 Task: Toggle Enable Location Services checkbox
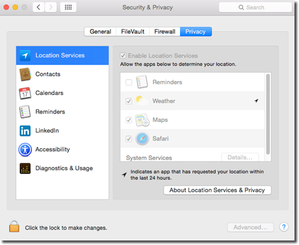123,56
